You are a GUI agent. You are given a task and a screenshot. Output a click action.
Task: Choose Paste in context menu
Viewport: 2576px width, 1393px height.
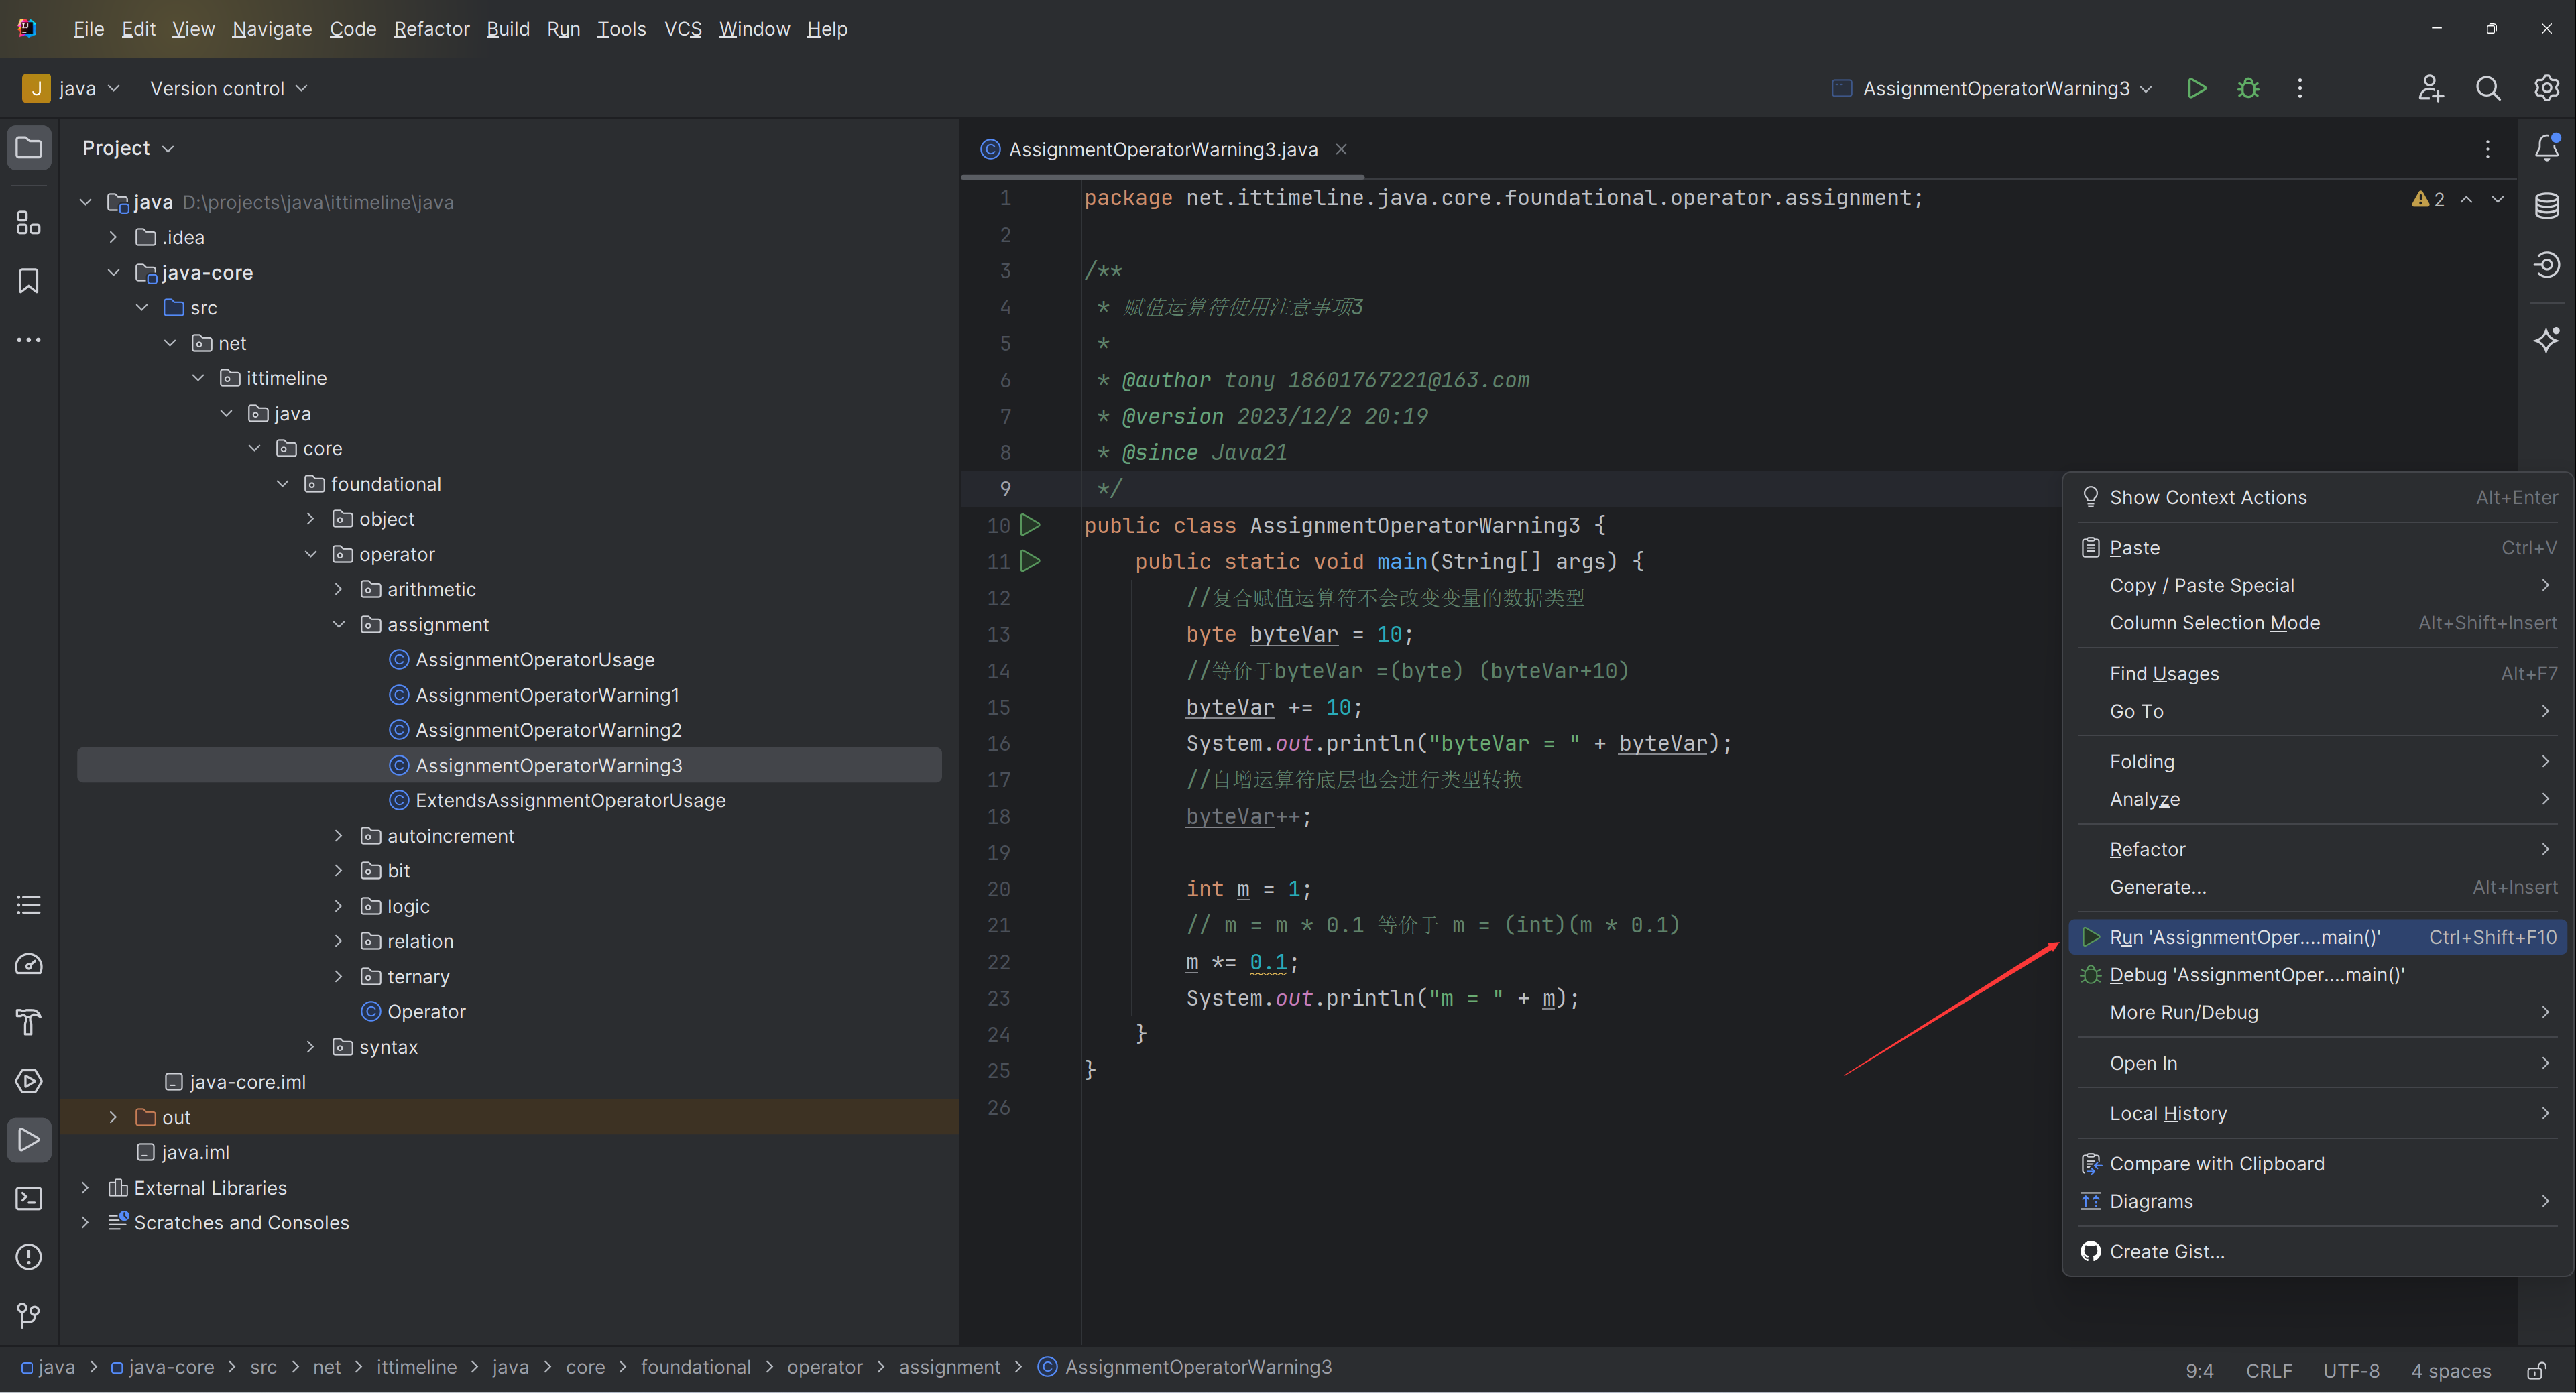[2318, 547]
